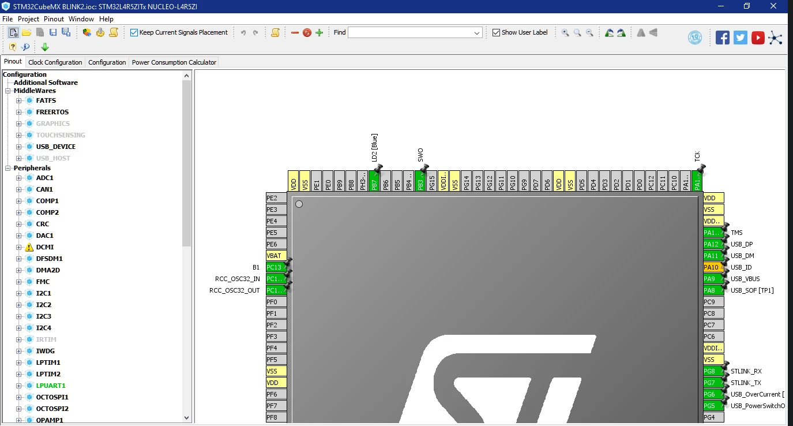
Task: Select the CRC peripheral label
Action: click(43, 224)
